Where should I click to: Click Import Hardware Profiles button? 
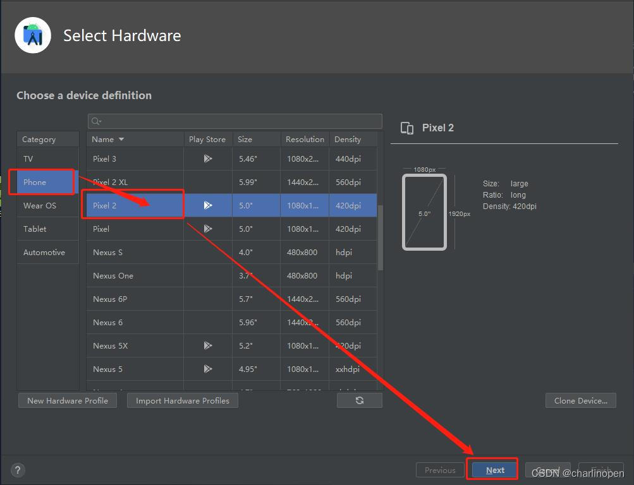pos(183,400)
